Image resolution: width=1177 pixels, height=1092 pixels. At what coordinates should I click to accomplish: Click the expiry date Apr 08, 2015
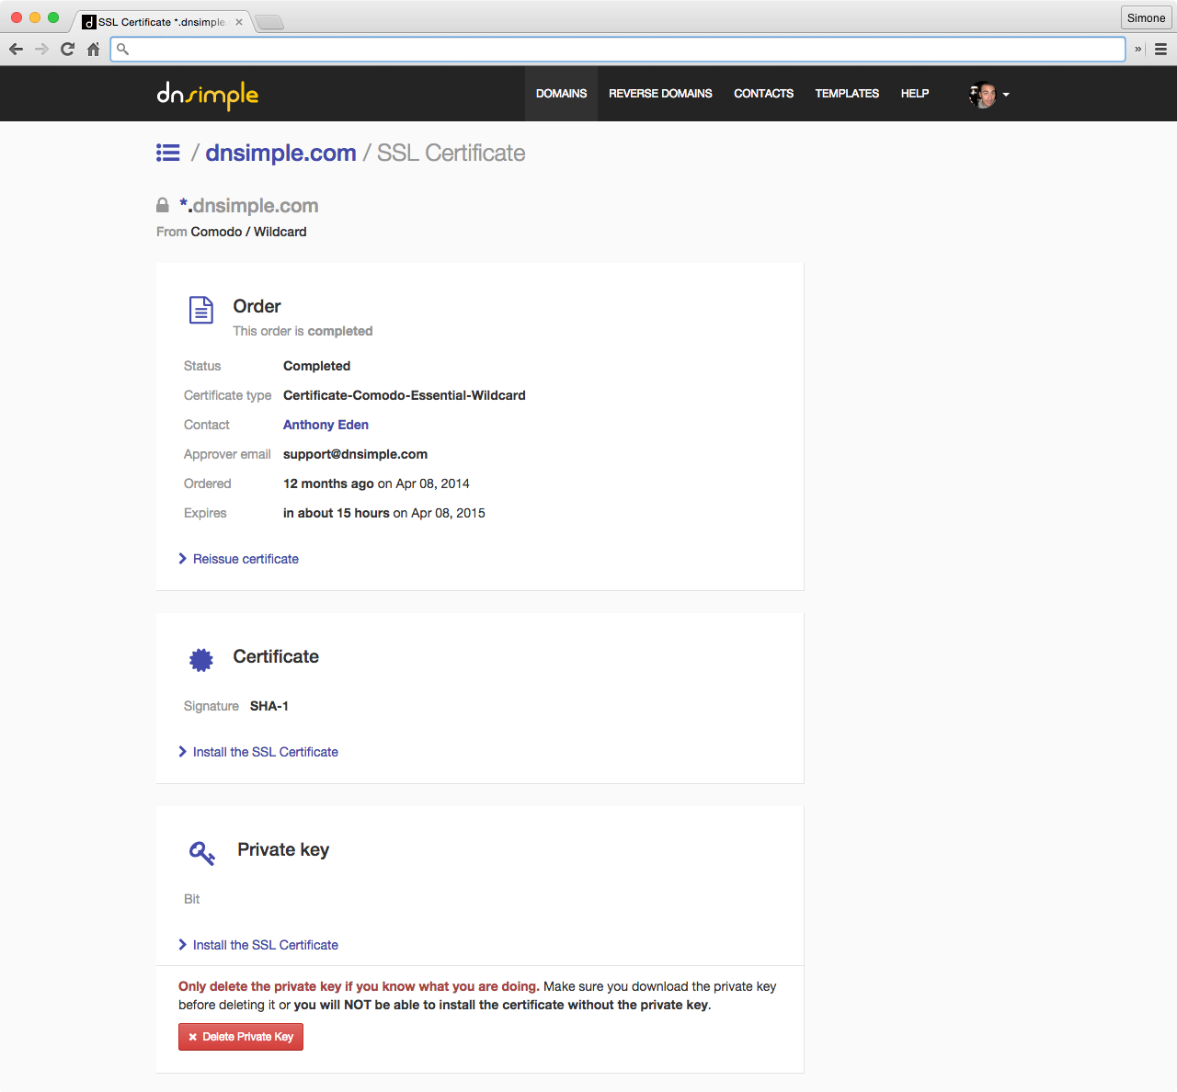(x=448, y=513)
